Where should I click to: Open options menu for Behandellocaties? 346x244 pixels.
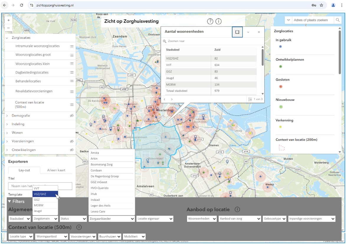pos(72,81)
